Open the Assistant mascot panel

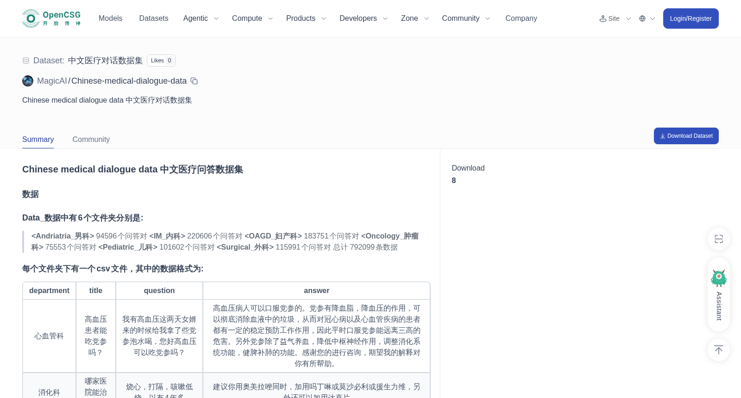click(719, 294)
